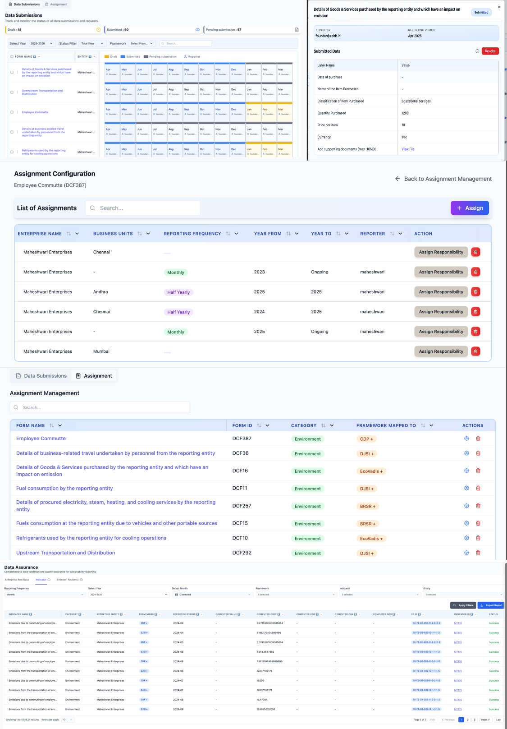Sort by ENTERPRISE NAME using the sort arrows
This screenshot has height=729, width=507.
69,234
